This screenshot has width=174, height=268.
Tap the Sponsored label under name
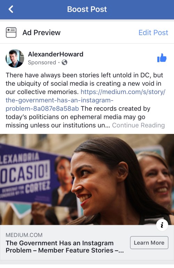coord(42,62)
